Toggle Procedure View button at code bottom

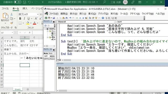pyautogui.click(x=58, y=60)
